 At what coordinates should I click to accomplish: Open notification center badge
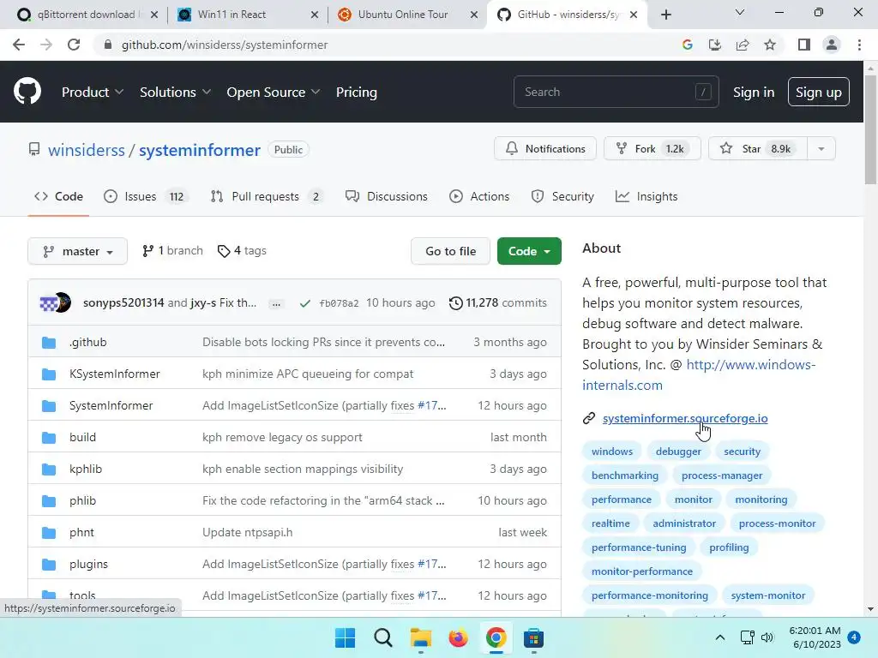click(854, 637)
